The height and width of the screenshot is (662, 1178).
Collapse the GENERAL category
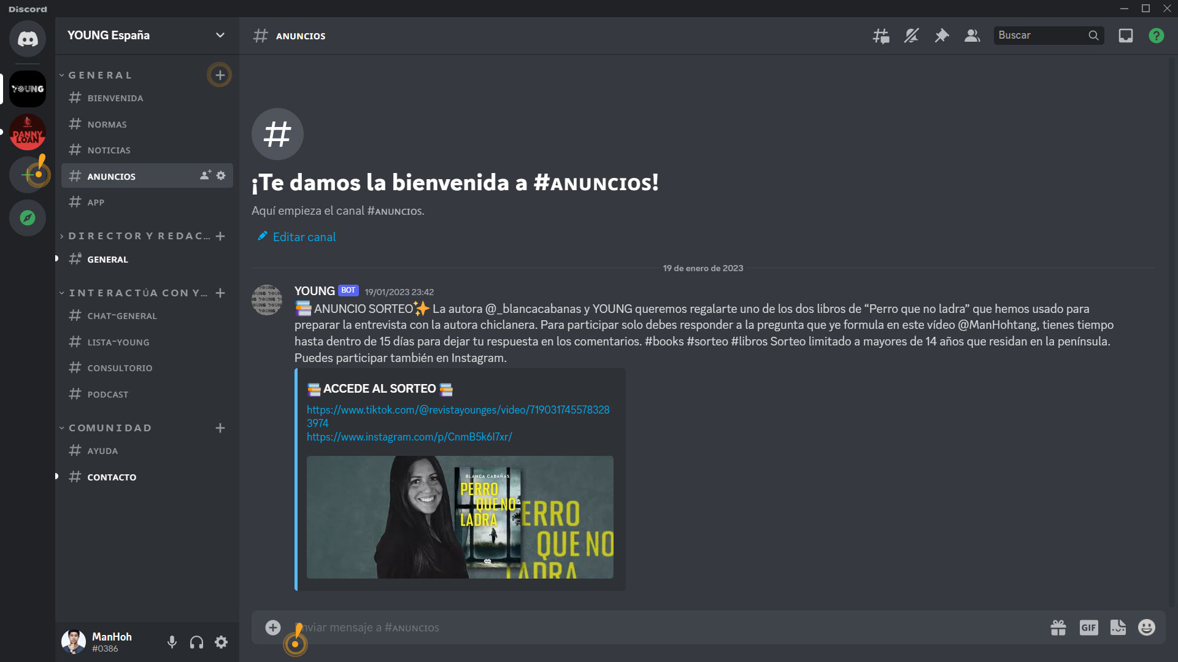(x=98, y=74)
